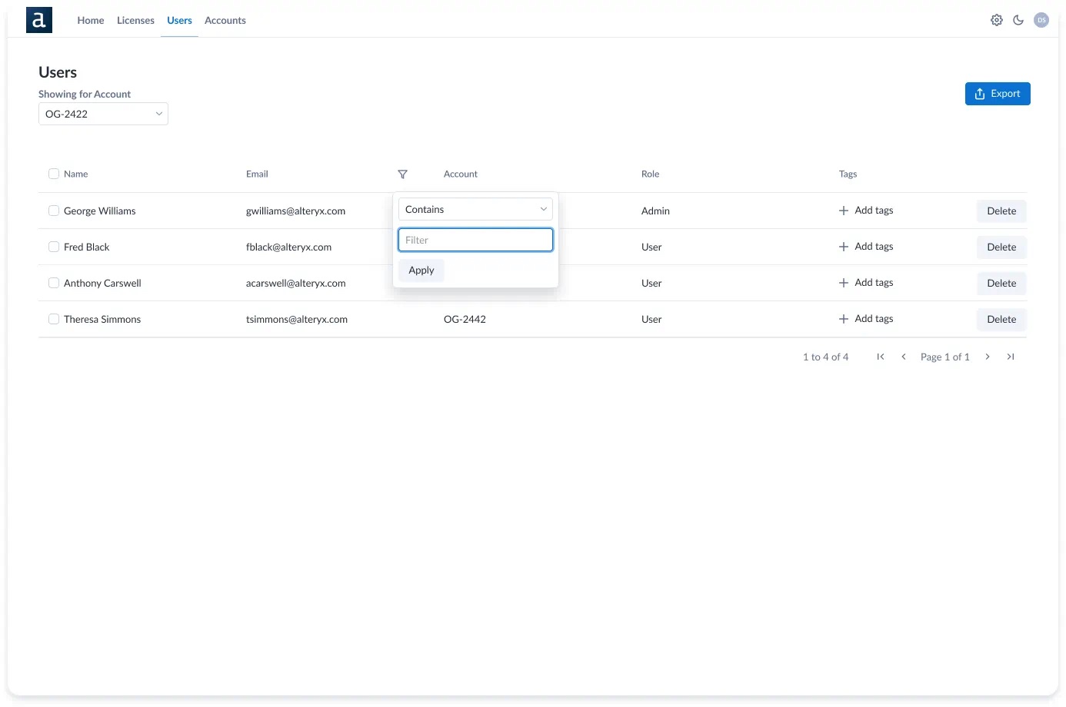Toggle dark mode with the moon icon
Image resolution: width=1066 pixels, height=707 pixels.
(x=1018, y=20)
